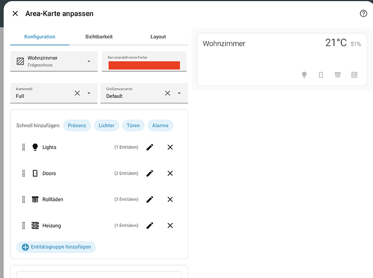Screen dimensions: 373x278
Task: Click the (3 Entitäten) count for Rollläden
Action: pos(126,200)
